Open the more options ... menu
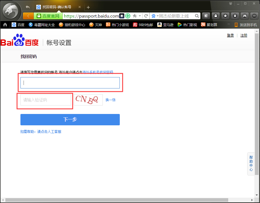 [254, 16]
